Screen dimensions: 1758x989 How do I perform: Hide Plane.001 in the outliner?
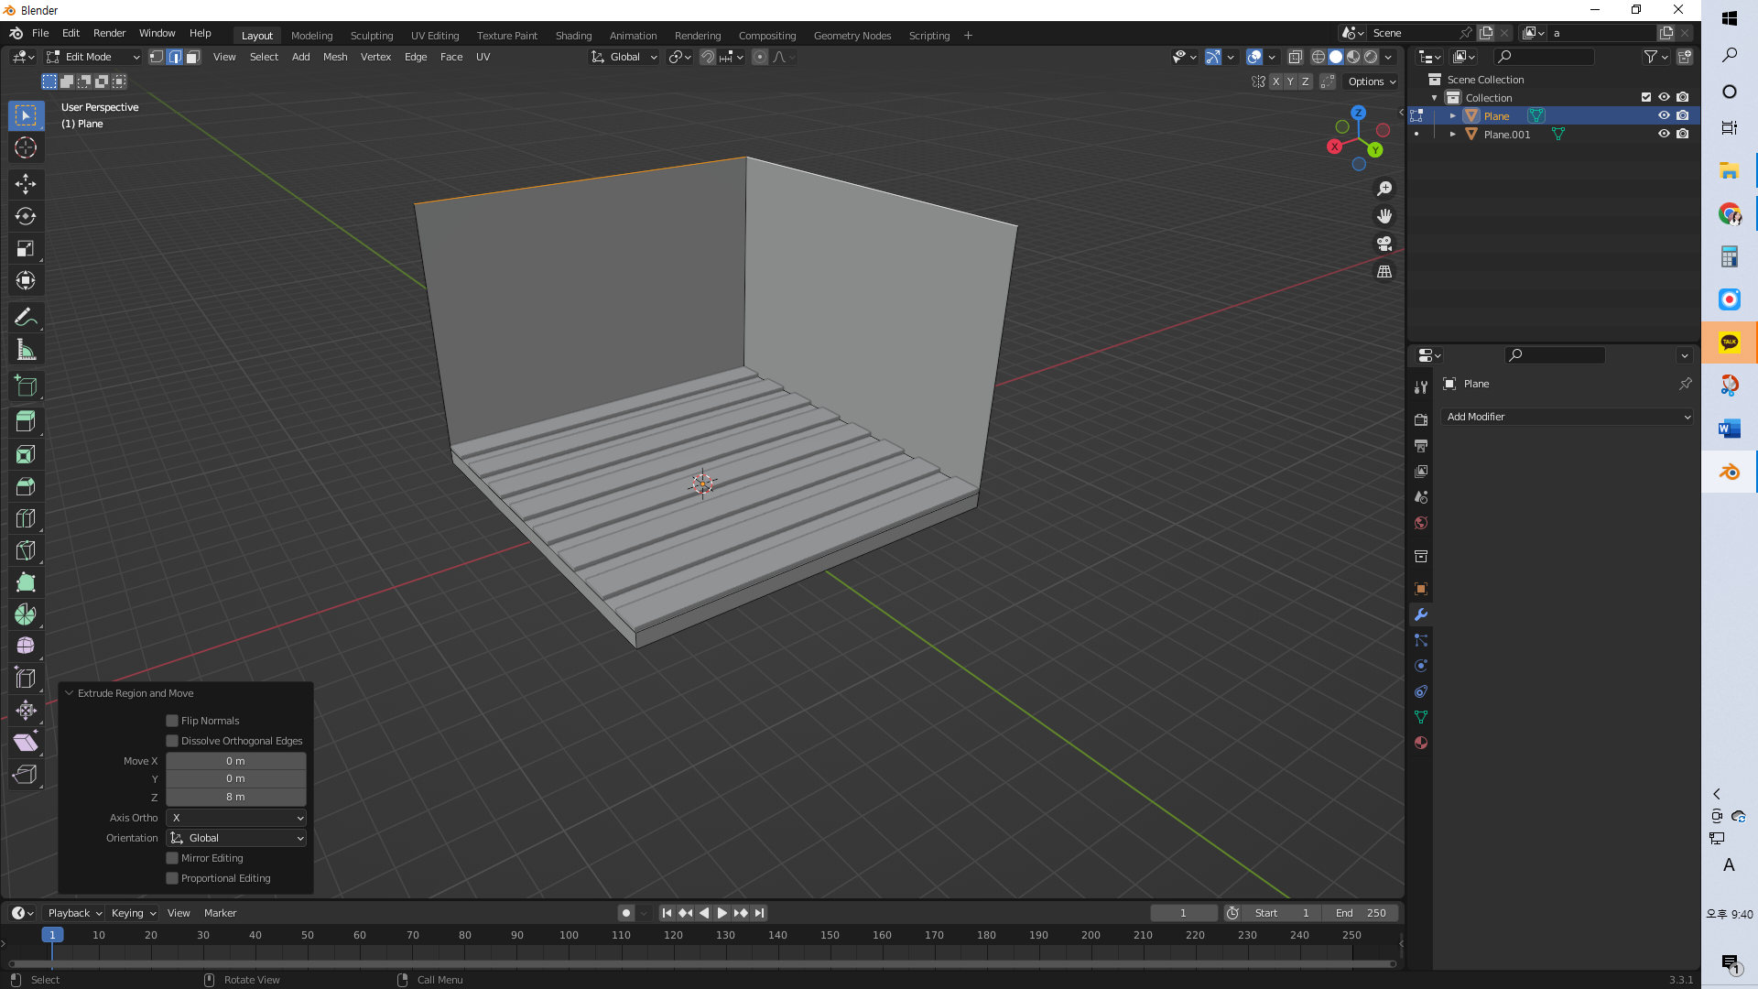tap(1664, 134)
